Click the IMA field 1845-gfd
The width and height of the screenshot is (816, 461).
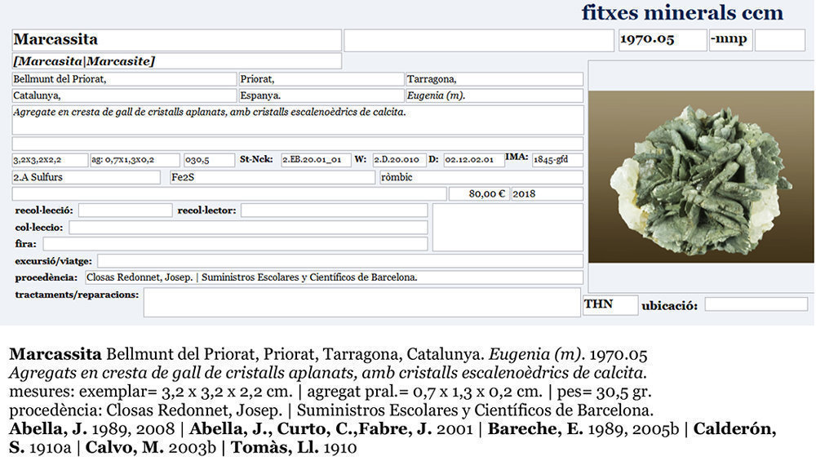click(x=557, y=160)
